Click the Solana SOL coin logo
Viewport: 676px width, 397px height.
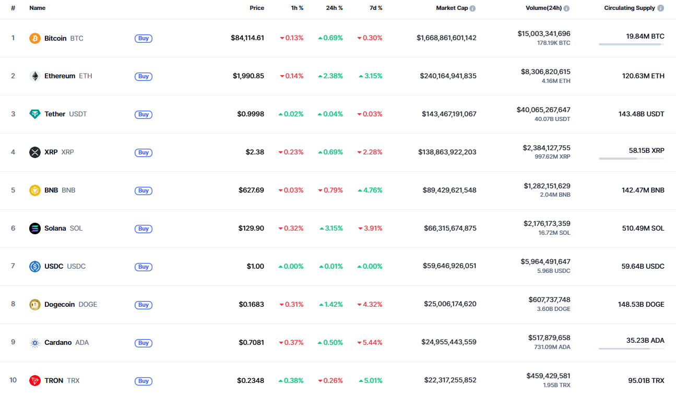click(x=34, y=228)
